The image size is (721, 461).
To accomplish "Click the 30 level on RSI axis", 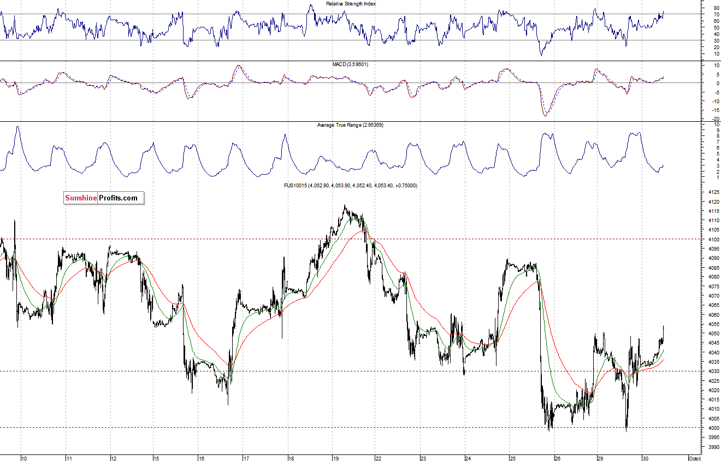I will [x=716, y=40].
